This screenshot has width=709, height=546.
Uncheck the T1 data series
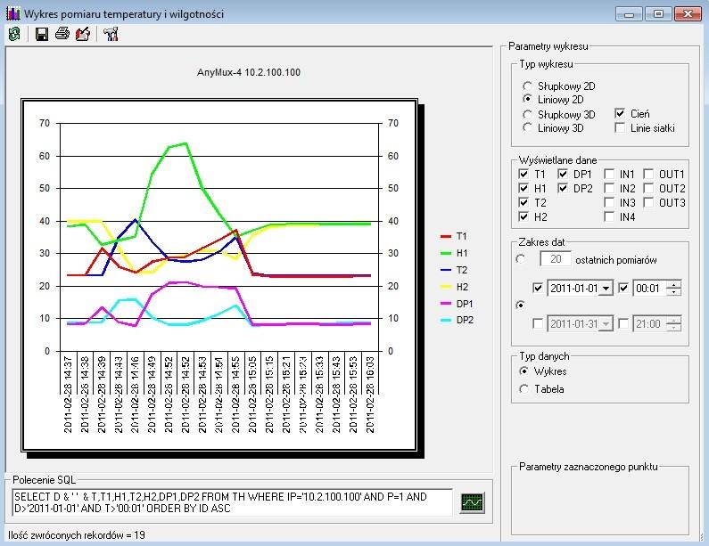click(x=524, y=174)
